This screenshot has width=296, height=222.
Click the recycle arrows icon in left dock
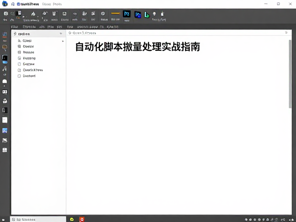(x=5, y=101)
